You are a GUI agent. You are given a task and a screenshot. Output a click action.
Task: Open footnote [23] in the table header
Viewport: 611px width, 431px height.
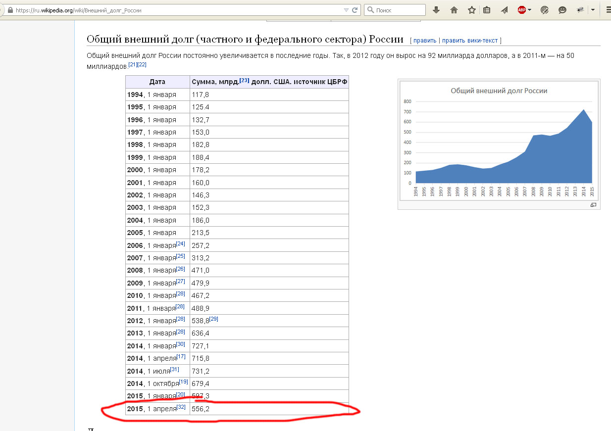pos(244,80)
